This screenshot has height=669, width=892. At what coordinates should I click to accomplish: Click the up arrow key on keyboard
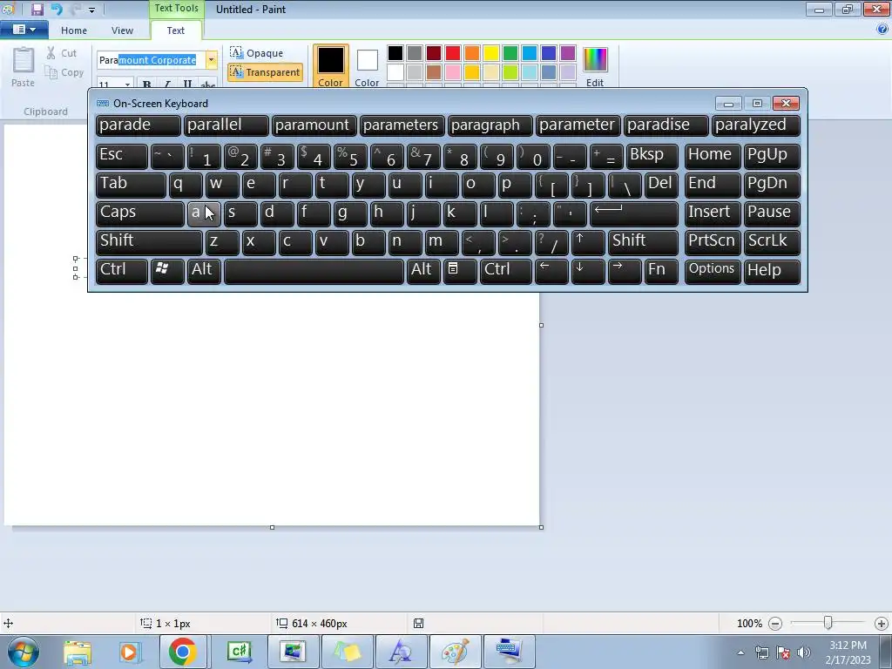588,242
